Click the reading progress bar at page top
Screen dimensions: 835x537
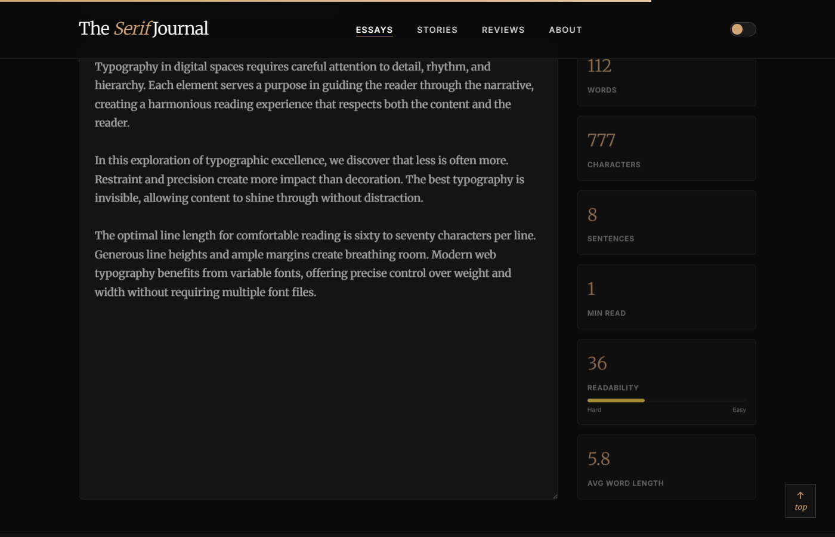point(326,1)
